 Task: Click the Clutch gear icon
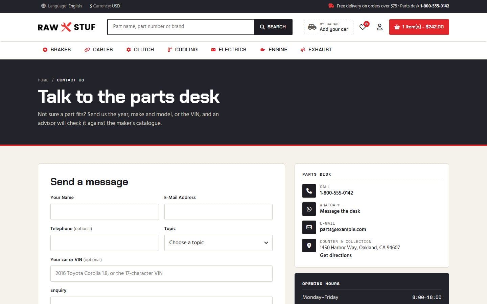pyautogui.click(x=129, y=50)
